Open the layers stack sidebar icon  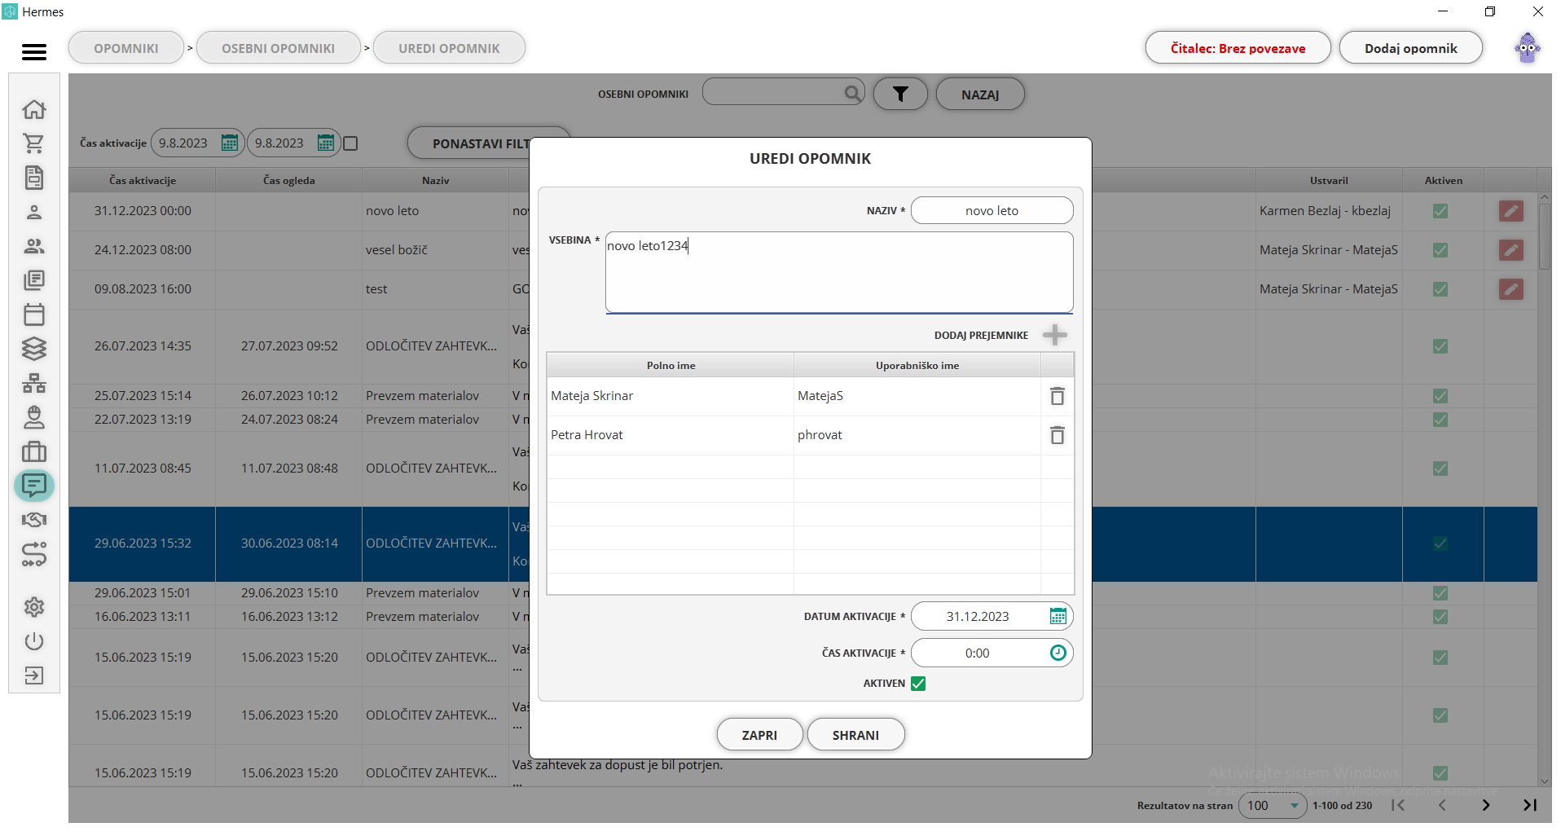34,349
